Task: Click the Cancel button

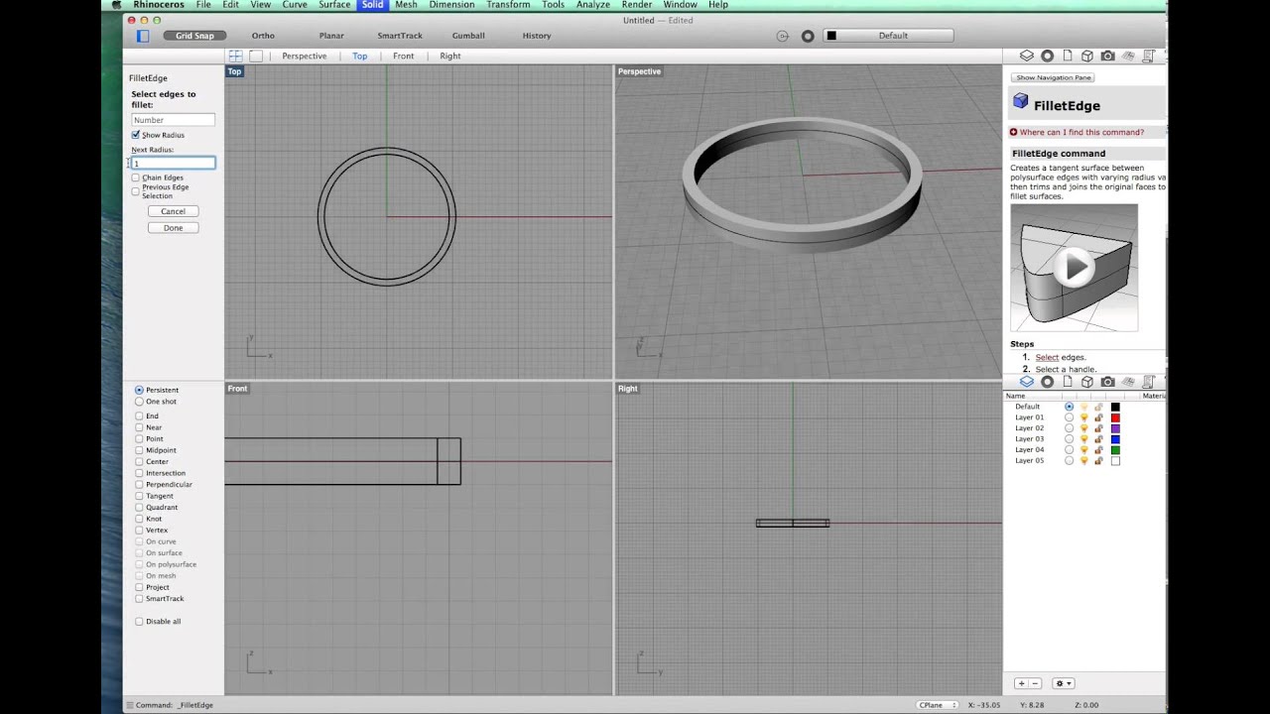Action: (173, 211)
